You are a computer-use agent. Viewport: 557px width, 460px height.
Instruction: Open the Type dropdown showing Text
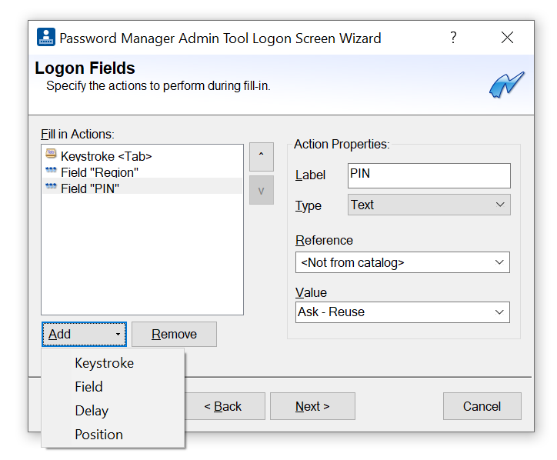tap(428, 205)
